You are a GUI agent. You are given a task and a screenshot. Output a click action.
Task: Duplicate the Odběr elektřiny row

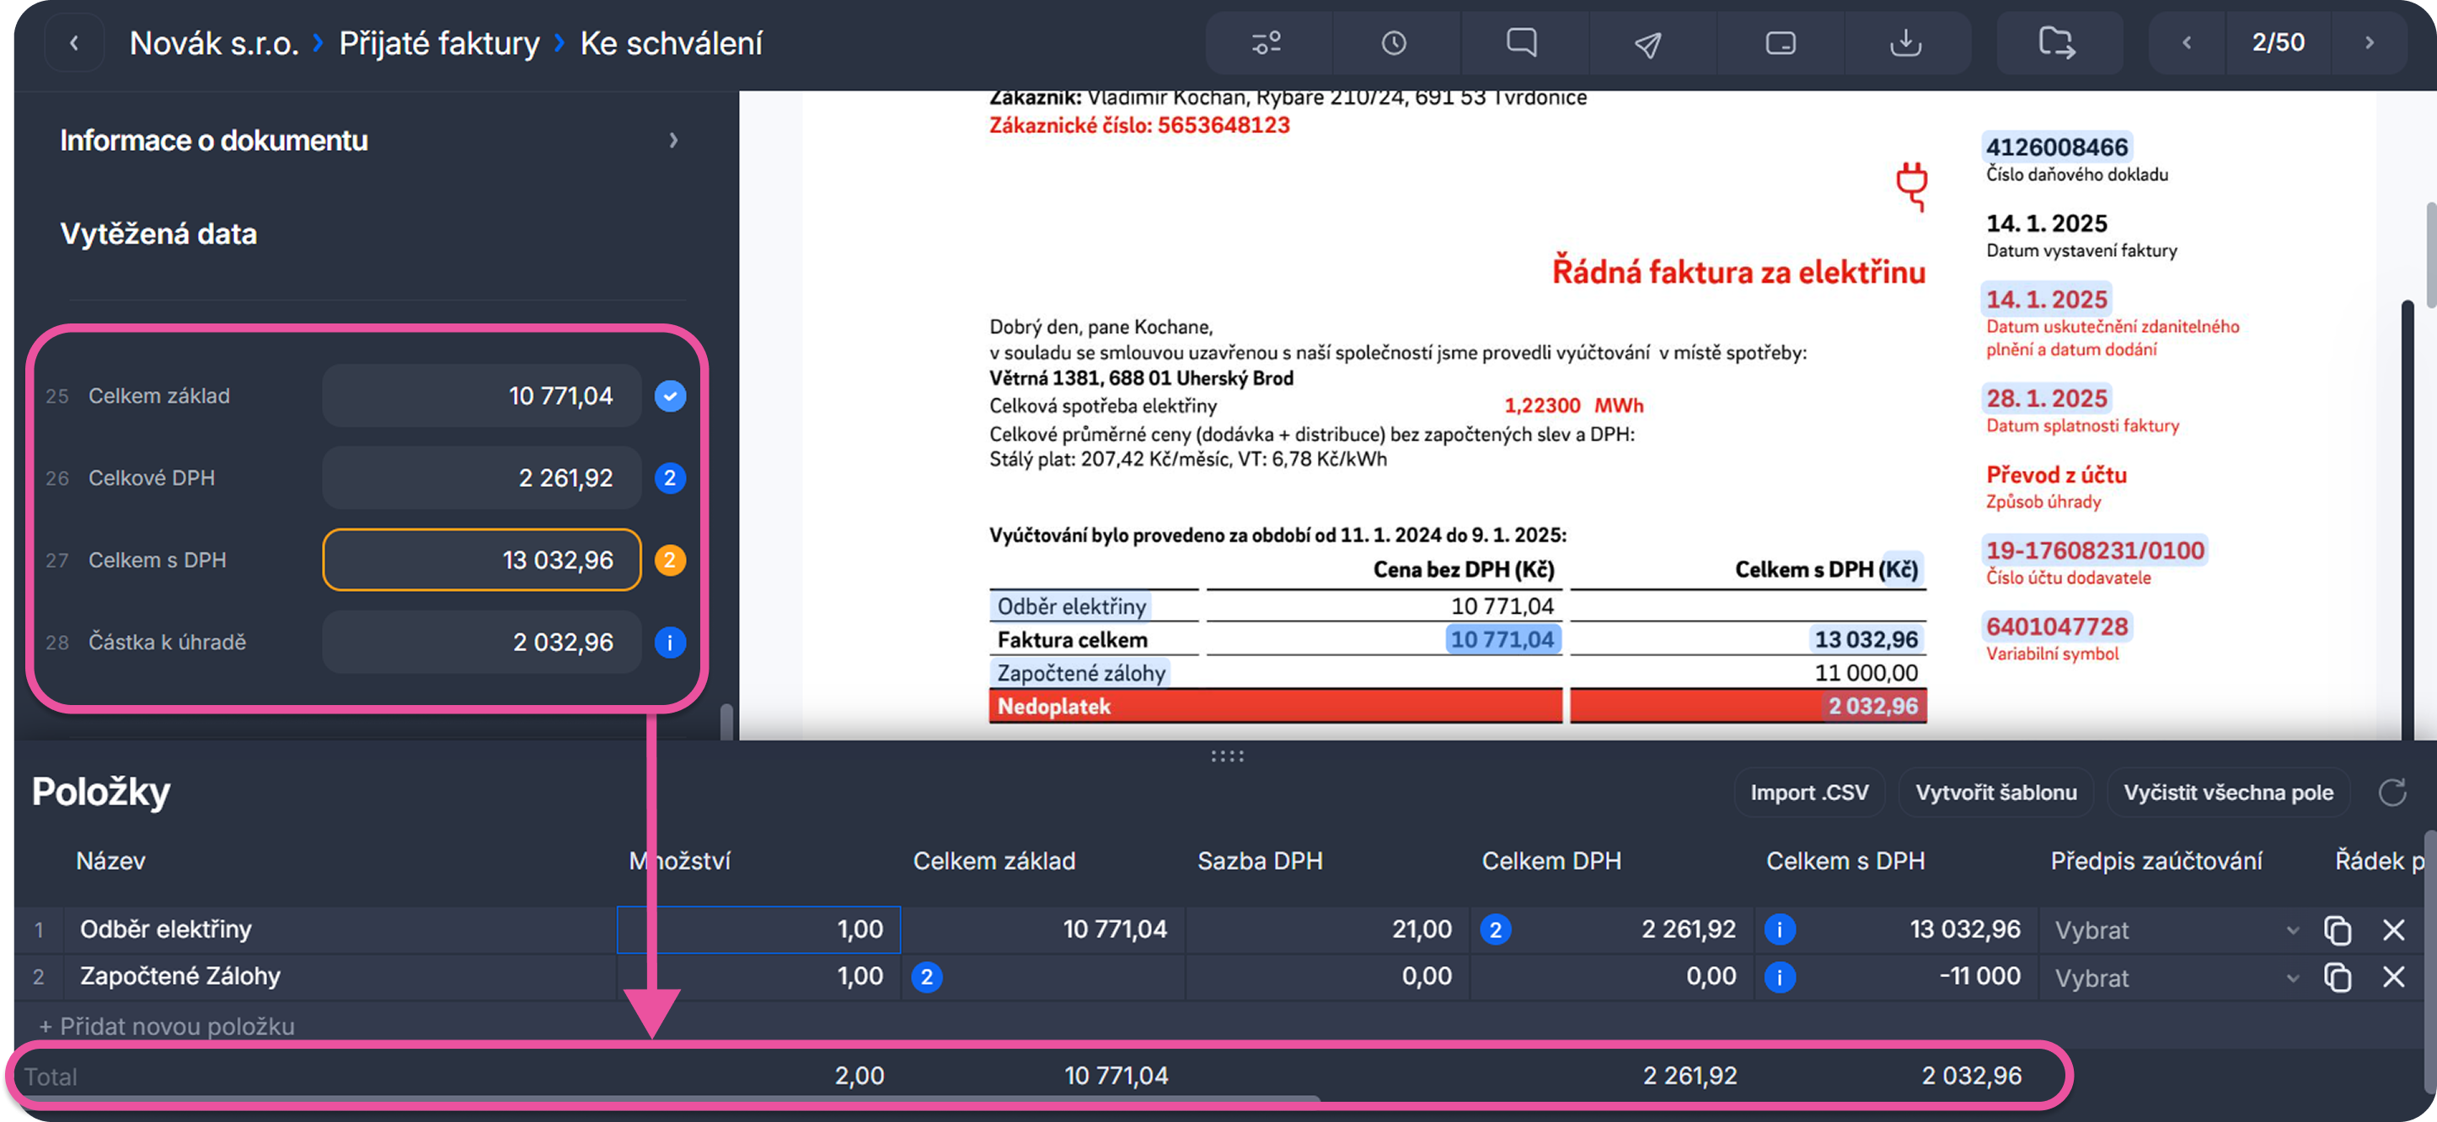tap(2337, 930)
